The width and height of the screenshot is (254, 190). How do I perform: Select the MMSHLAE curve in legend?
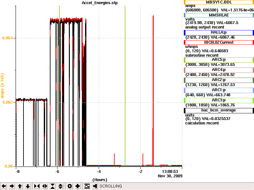219,15
